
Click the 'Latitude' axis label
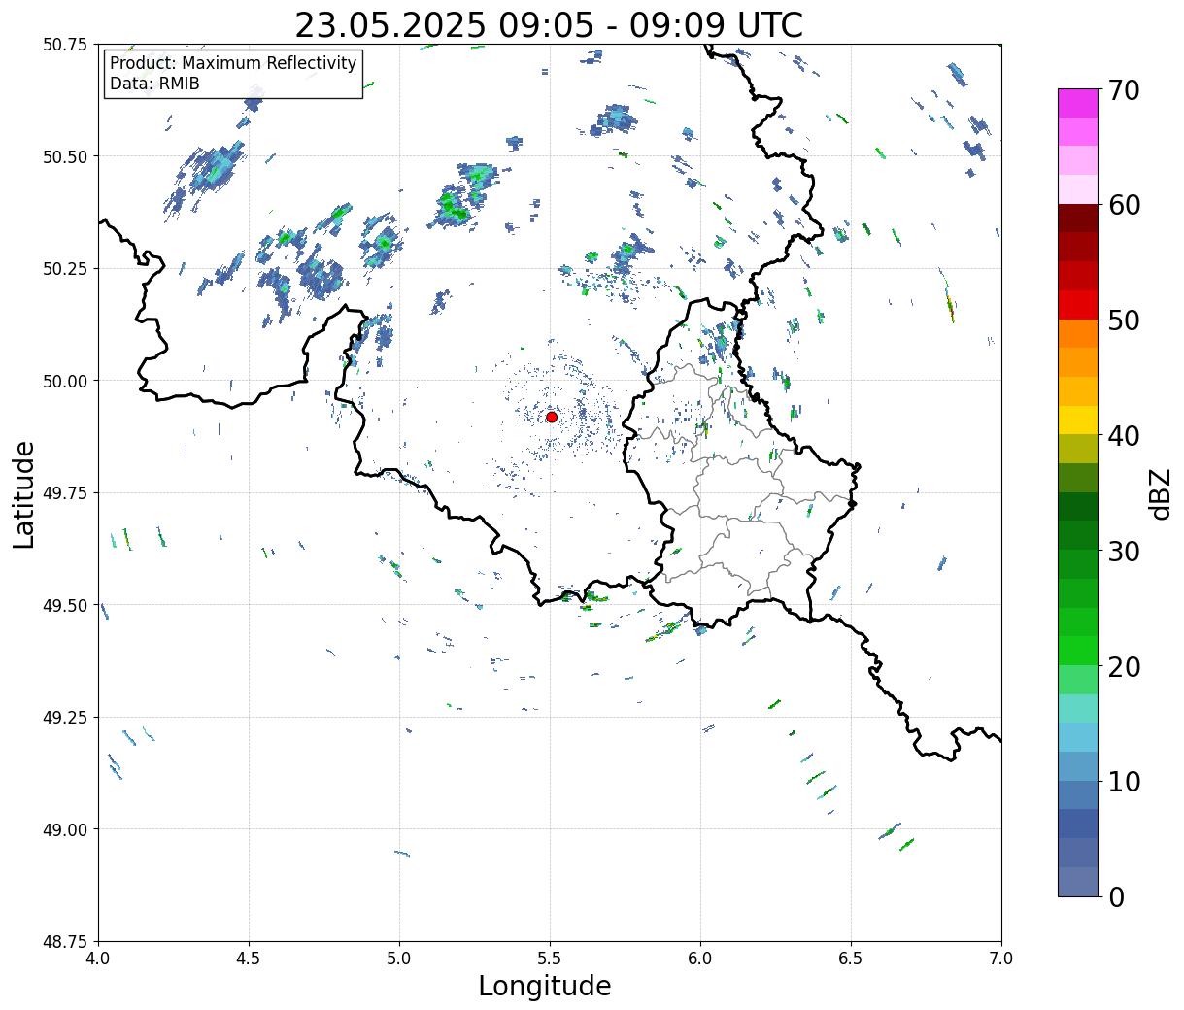tap(24, 494)
